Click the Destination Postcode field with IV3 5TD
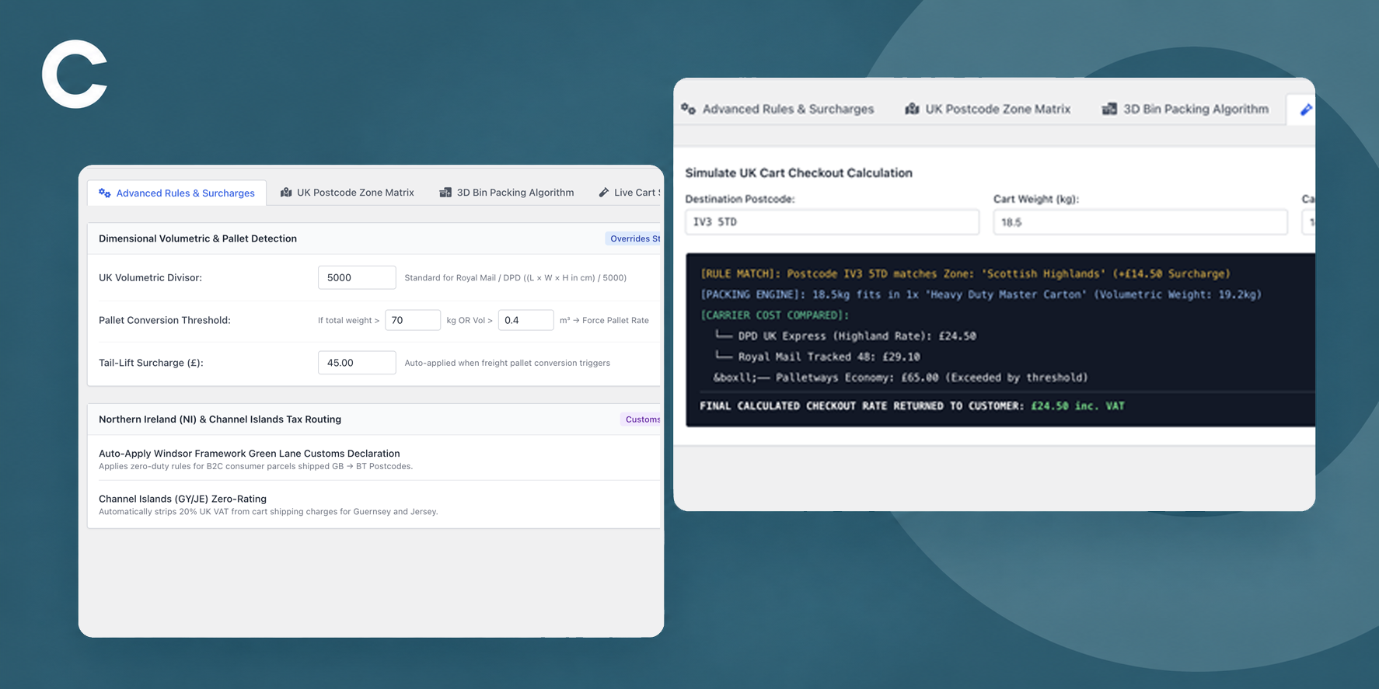 point(832,222)
